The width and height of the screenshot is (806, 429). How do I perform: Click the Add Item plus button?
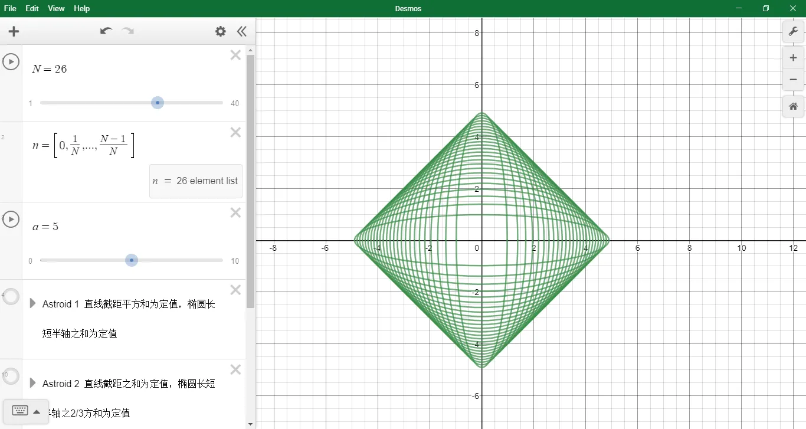pyautogui.click(x=14, y=32)
